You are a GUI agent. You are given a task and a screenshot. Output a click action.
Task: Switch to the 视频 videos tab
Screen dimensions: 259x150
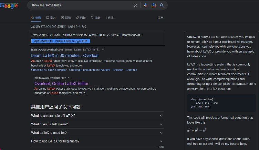[66, 18]
